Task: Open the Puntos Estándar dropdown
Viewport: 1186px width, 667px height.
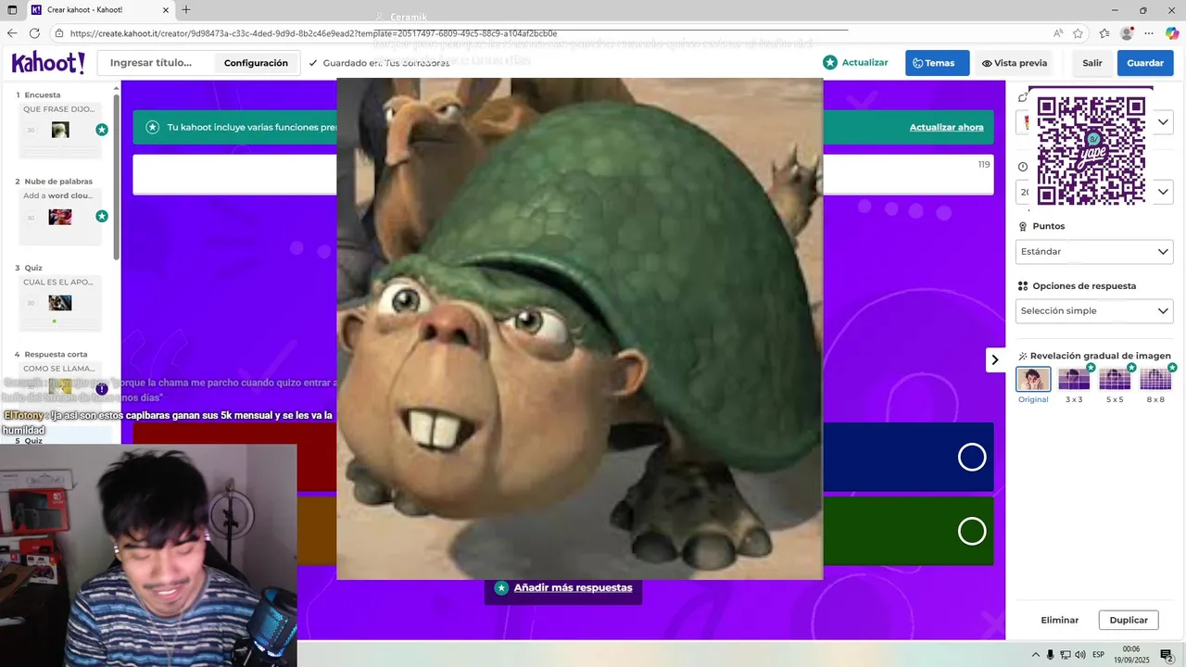Action: [1094, 251]
